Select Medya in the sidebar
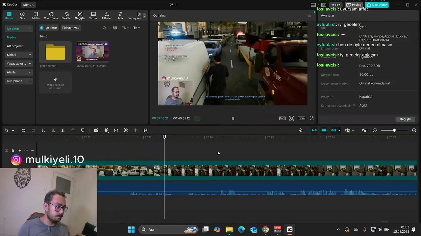 [x=12, y=37]
